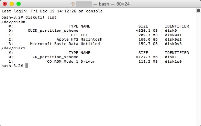Click the 'disk0s1' identifier
This screenshot has height=126, width=201.
coord(173,35)
